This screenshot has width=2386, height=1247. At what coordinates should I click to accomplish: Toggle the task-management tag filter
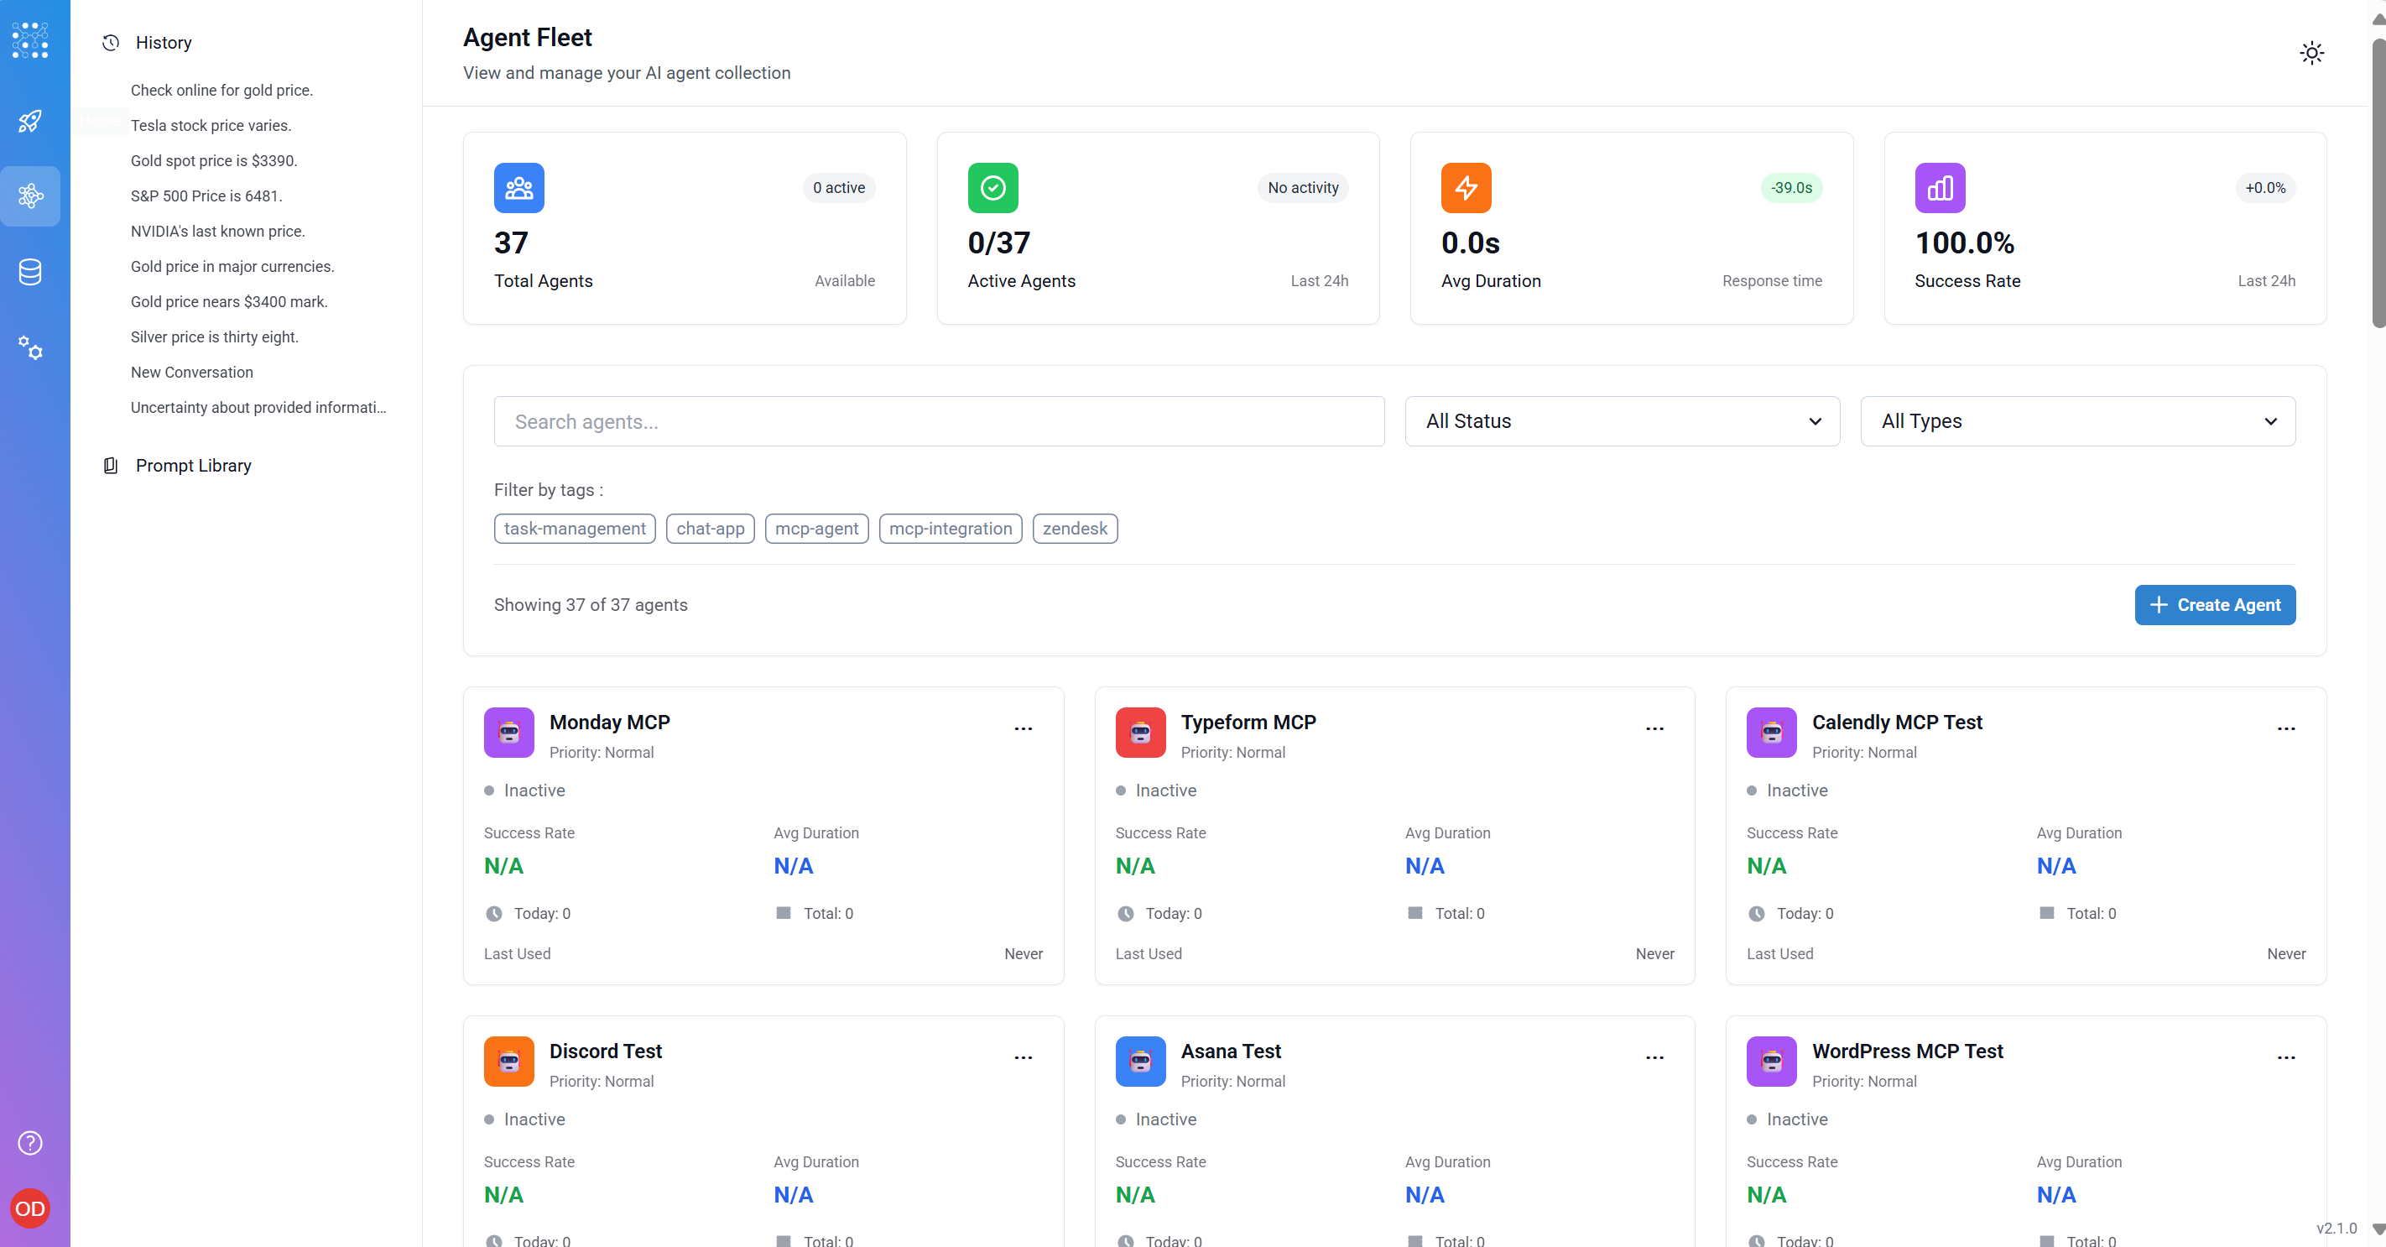[x=575, y=528]
